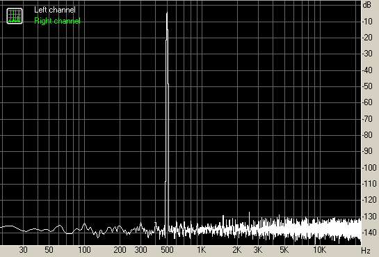Click the '-30' dB axis value
The image size is (379, 257).
pyautogui.click(x=367, y=54)
